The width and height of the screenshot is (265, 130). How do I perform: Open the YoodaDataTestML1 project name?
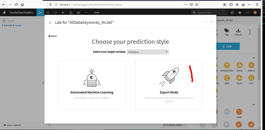21,12
